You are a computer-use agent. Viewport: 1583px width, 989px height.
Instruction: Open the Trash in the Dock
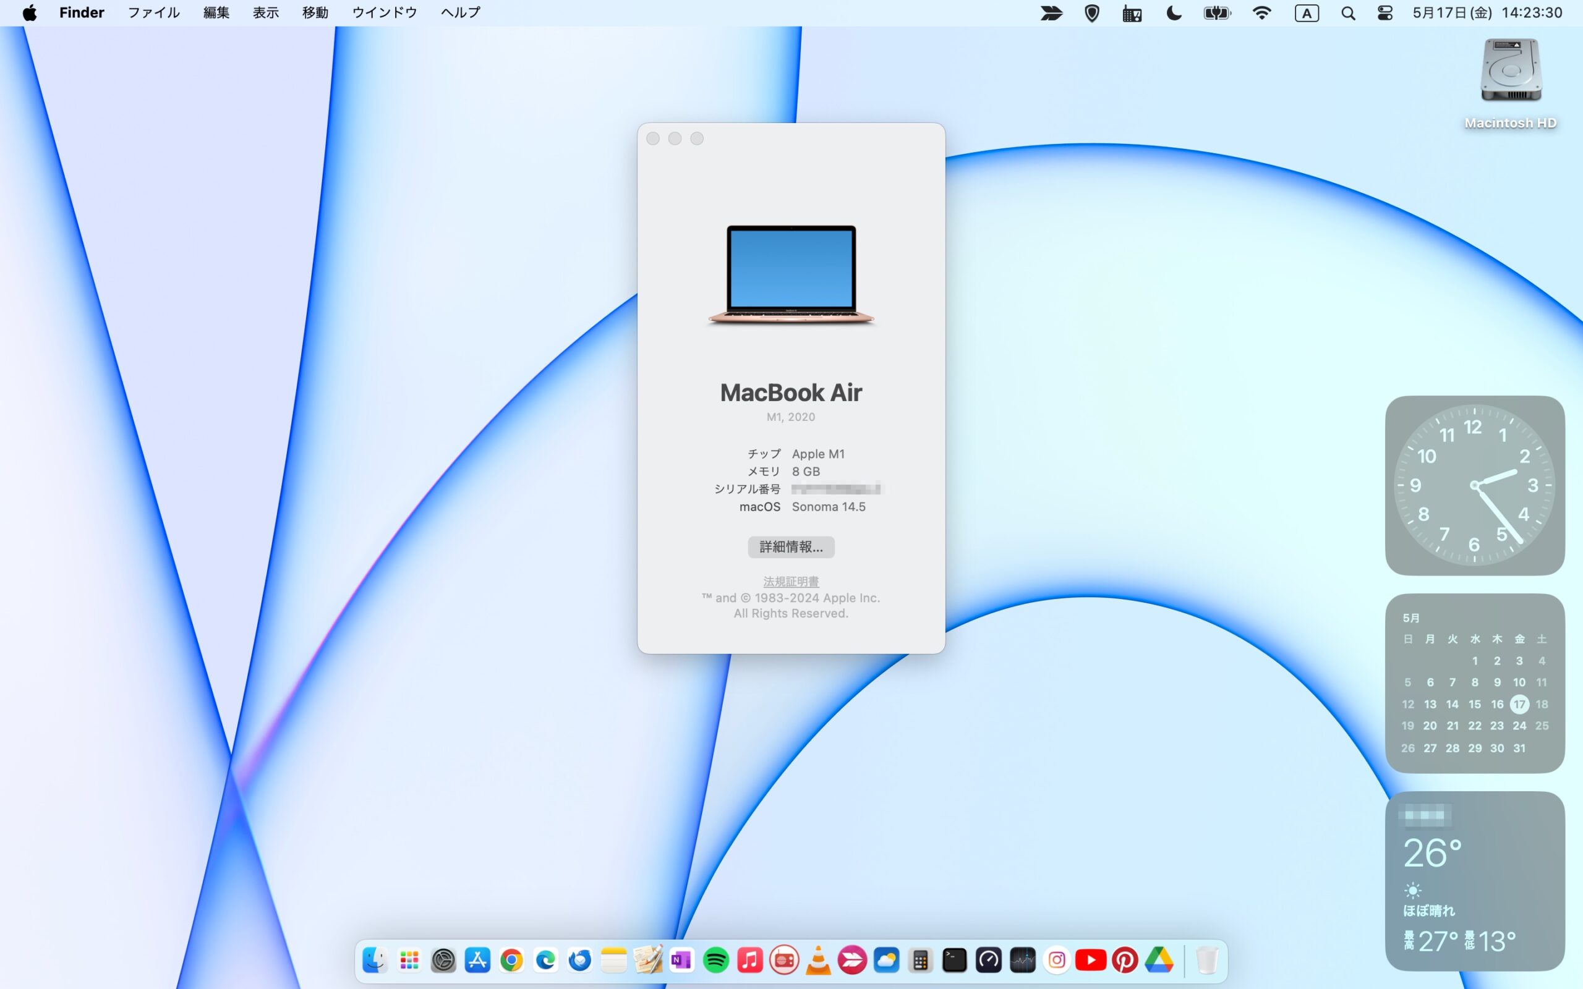[x=1207, y=960]
